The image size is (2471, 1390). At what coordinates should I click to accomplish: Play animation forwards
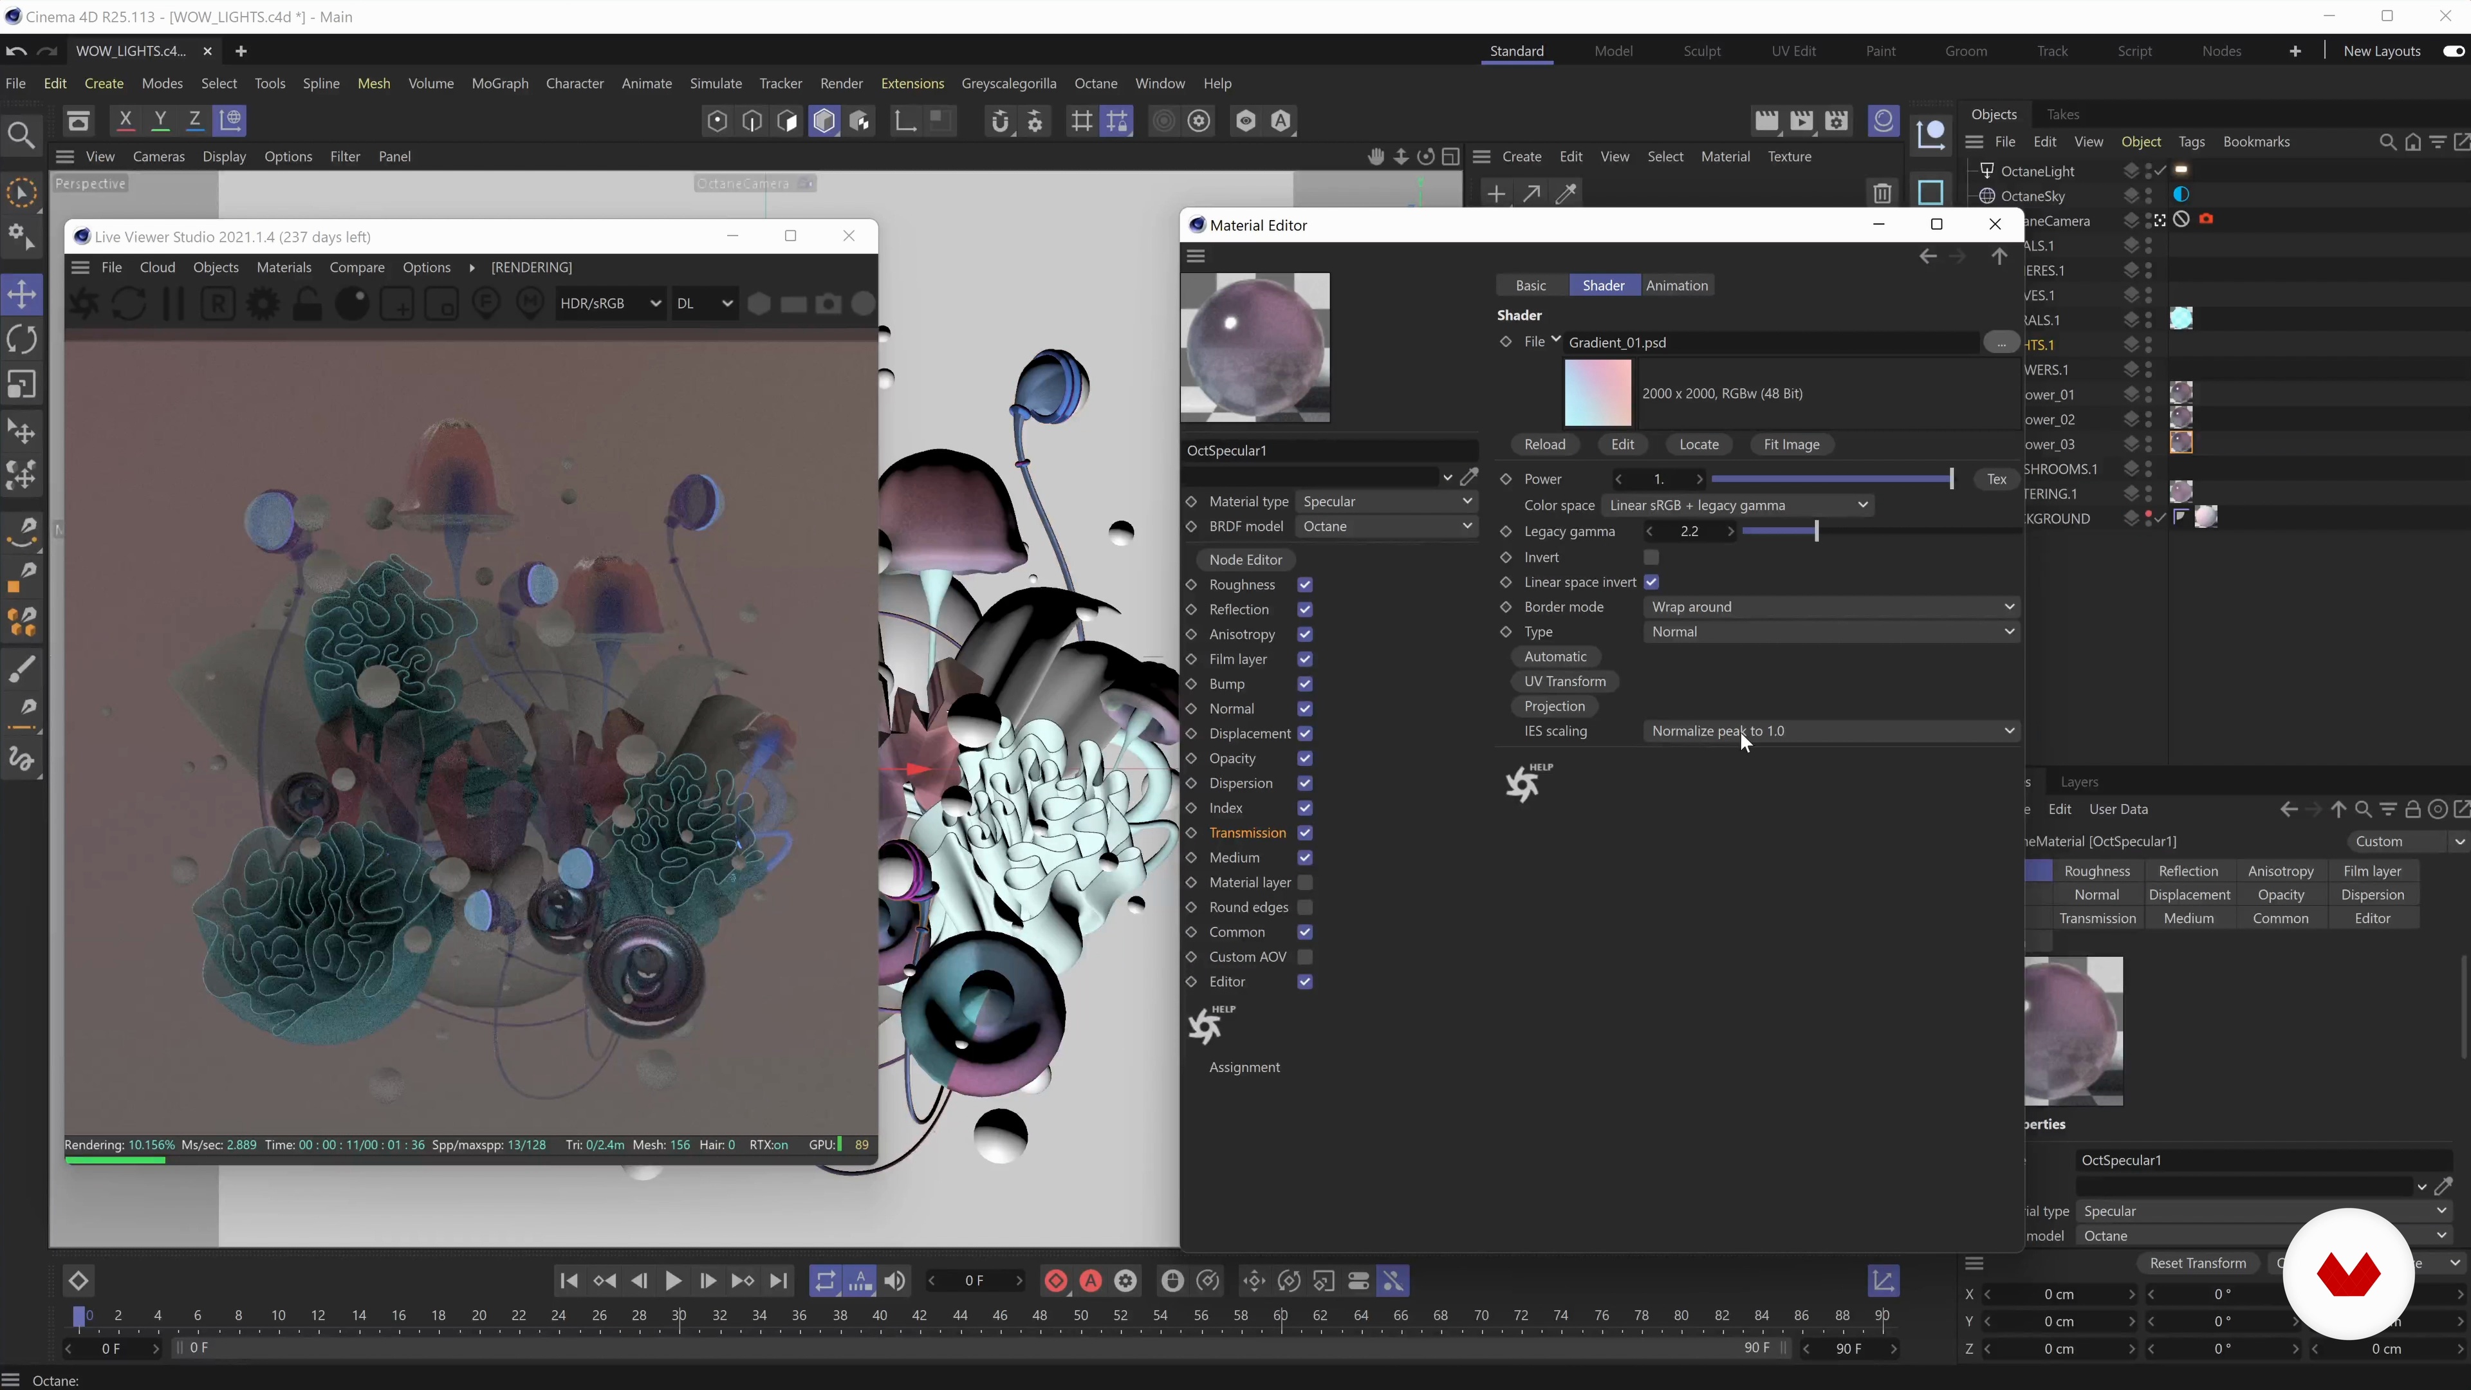pos(673,1282)
